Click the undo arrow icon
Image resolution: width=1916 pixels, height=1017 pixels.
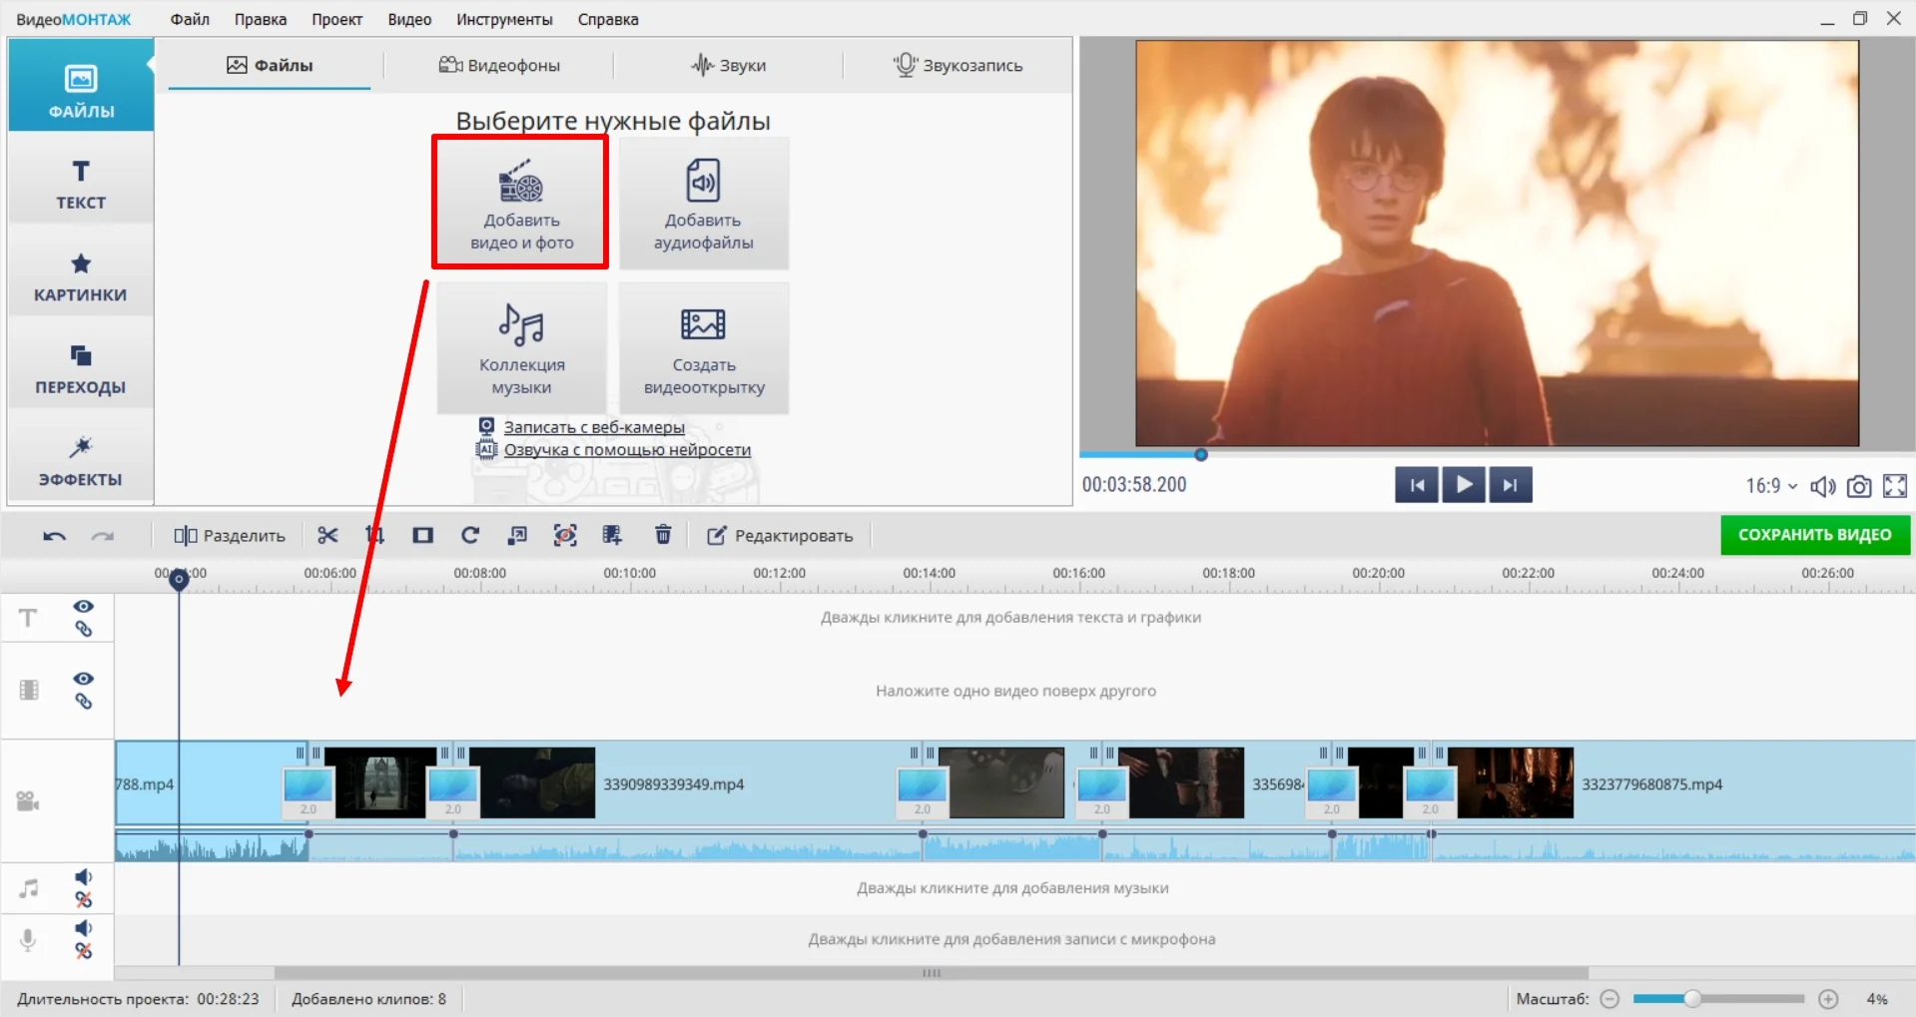click(x=54, y=536)
